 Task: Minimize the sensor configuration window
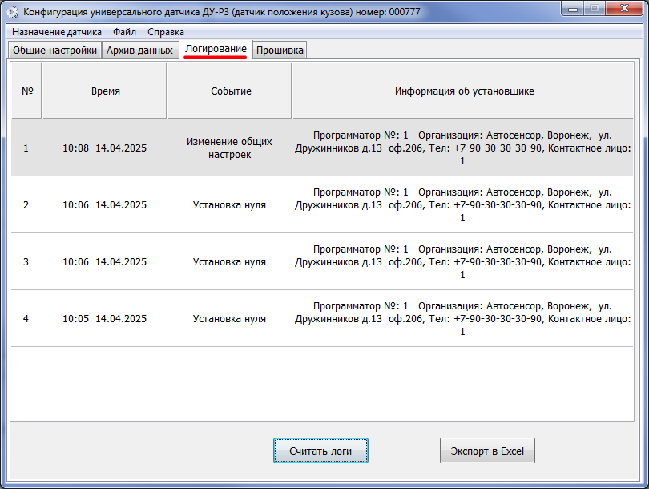(573, 8)
